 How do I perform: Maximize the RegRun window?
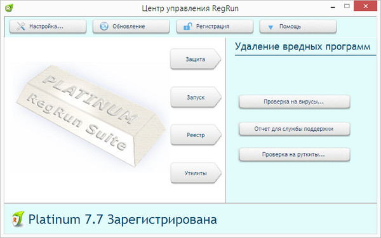pos(347,6)
